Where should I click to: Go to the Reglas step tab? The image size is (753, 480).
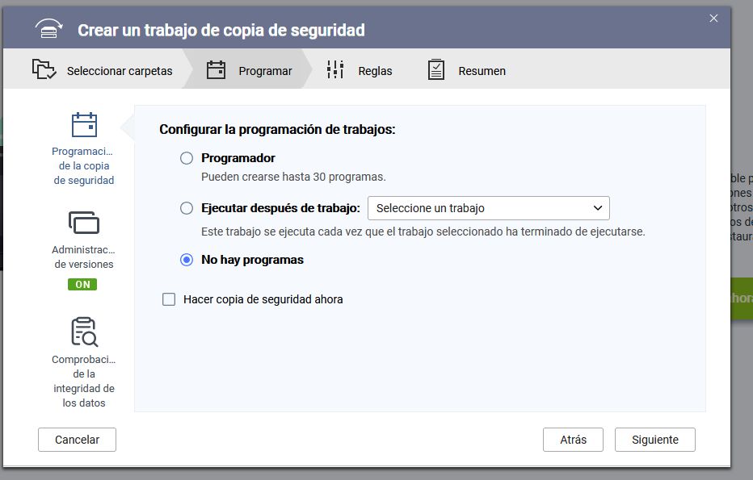375,71
